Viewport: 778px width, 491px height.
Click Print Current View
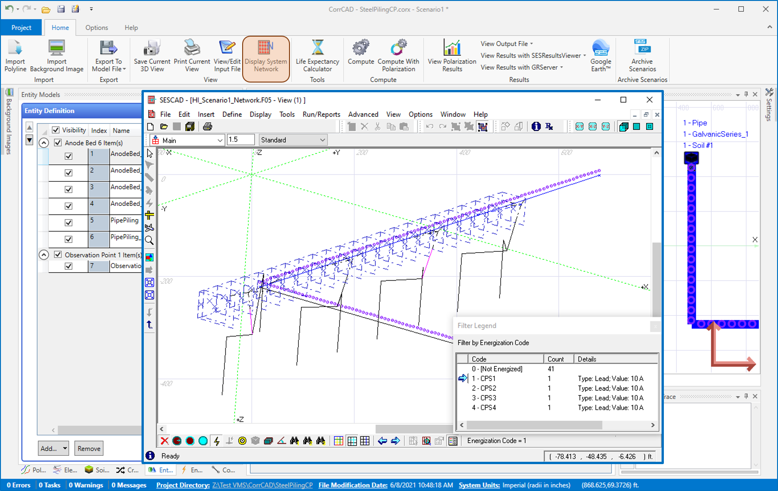click(x=192, y=56)
